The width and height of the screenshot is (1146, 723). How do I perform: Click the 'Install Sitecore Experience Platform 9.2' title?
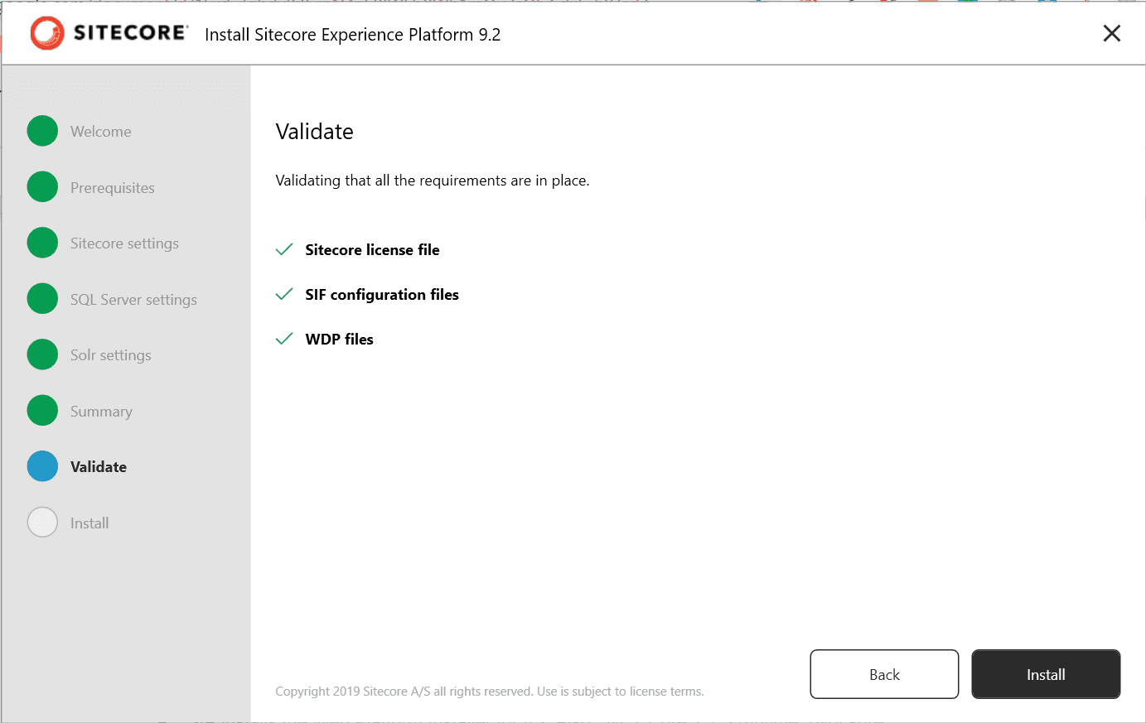tap(353, 35)
